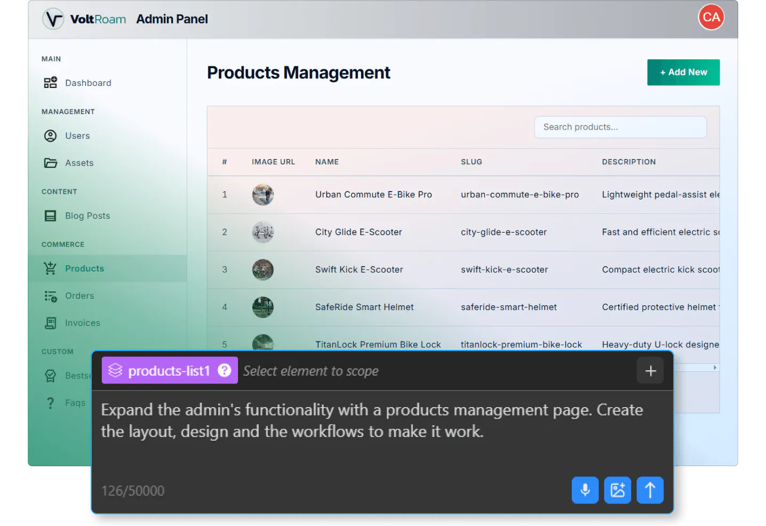This screenshot has width=766, height=526.
Task: Click the City Glide E-Scooter thumbnail
Action: [x=263, y=232]
